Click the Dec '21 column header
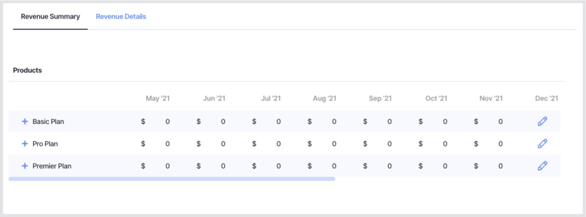 [x=547, y=99]
